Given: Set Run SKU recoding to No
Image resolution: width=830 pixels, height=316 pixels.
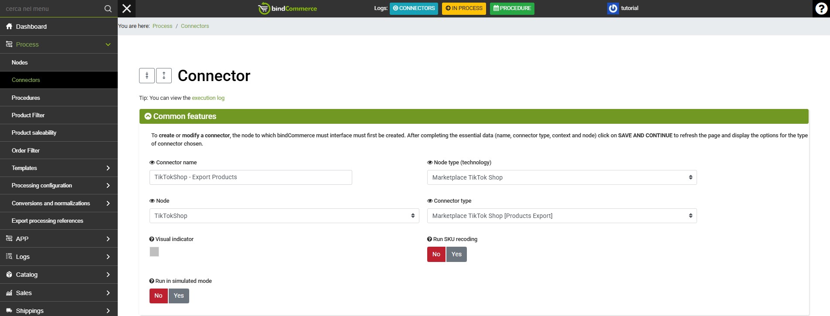Looking at the screenshot, I should point(436,254).
